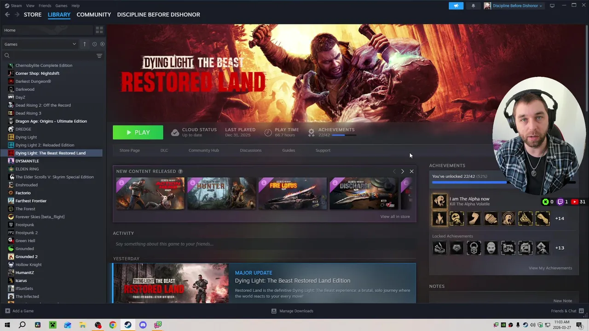Open the Games menu
This screenshot has height=331, width=589.
(61, 6)
